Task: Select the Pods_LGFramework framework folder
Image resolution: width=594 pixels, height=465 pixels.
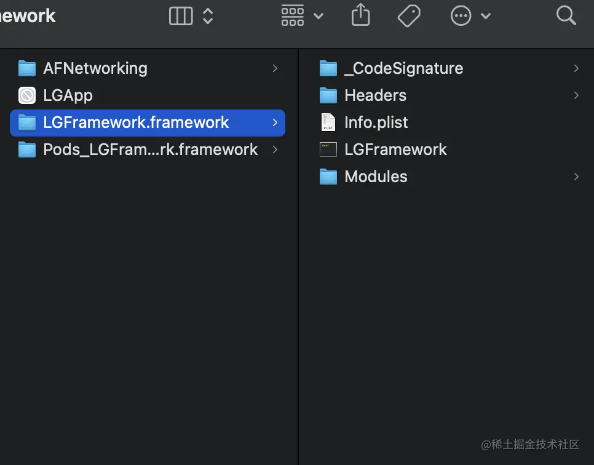Action: pyautogui.click(x=150, y=149)
